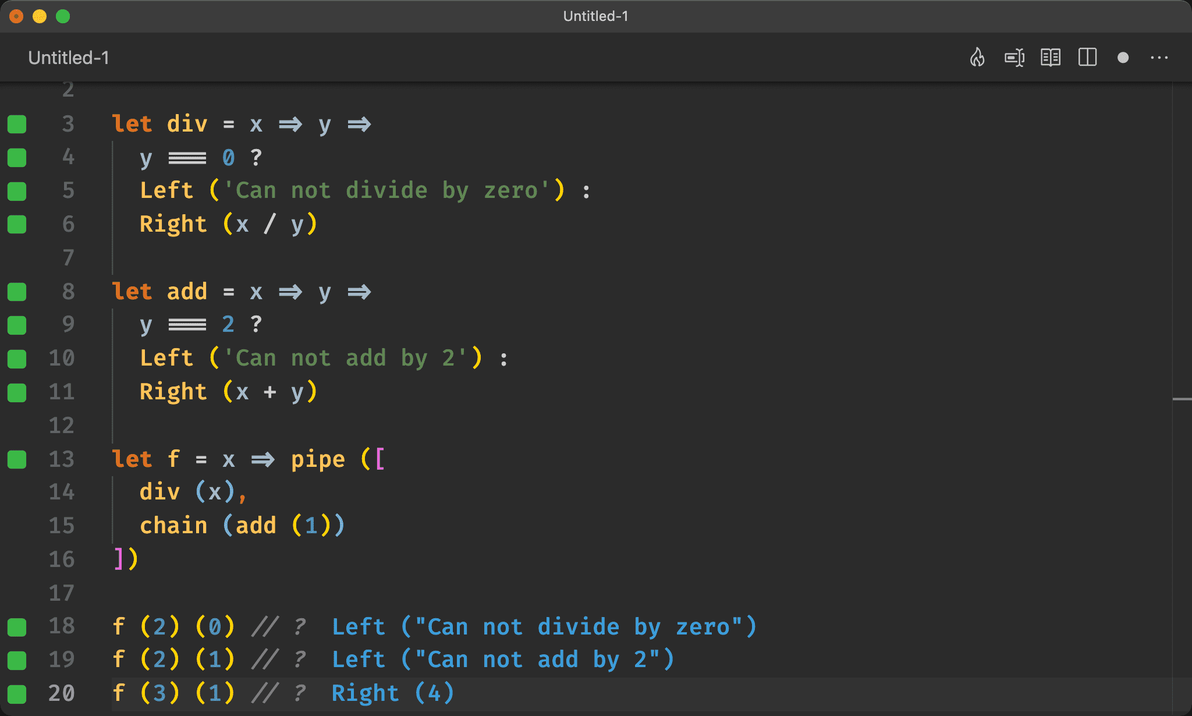Click the 'Can not add by 2' string on line 10

(345, 359)
